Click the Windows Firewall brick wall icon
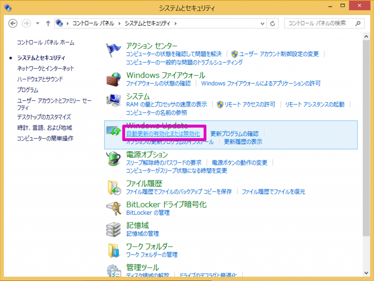Viewport: 374px width, 281px height. tap(114, 79)
